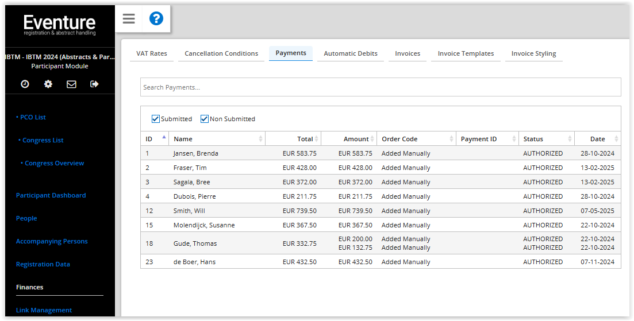The height and width of the screenshot is (321, 634).
Task: Click the name Smith, Will
Action: tap(189, 211)
